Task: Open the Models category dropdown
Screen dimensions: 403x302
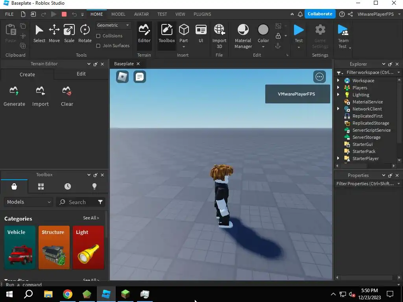Action: click(x=28, y=202)
